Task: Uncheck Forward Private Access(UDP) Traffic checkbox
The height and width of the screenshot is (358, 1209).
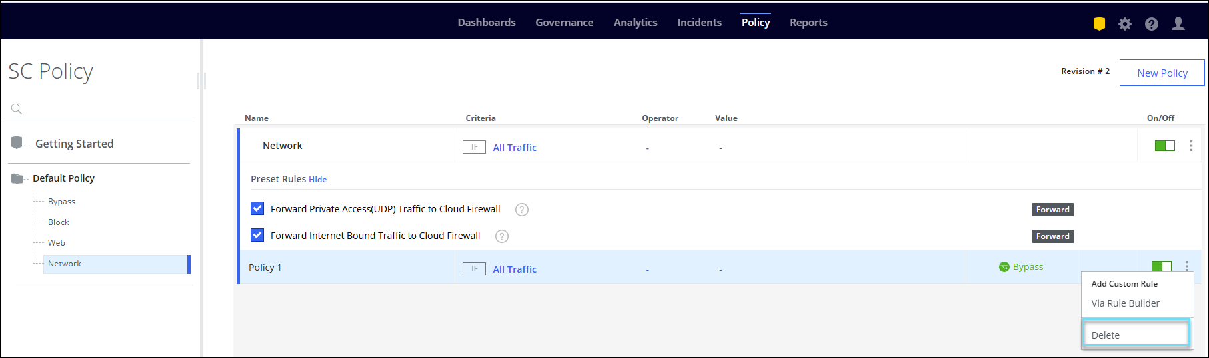Action: tap(257, 208)
